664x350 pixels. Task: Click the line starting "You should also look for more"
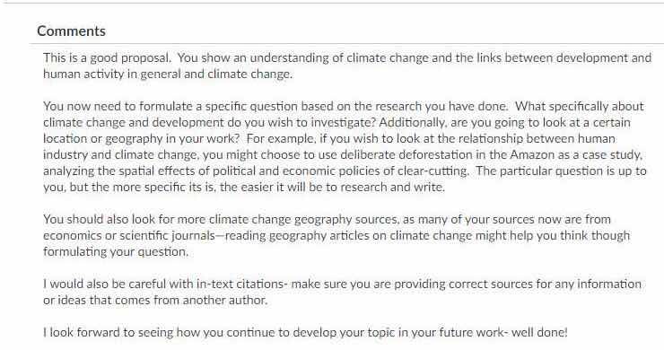[327, 219]
